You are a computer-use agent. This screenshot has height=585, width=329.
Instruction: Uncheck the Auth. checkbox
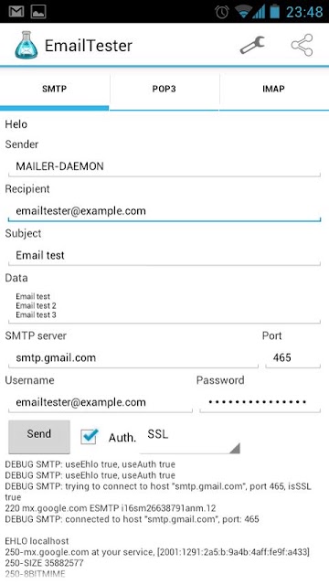pyautogui.click(x=90, y=437)
